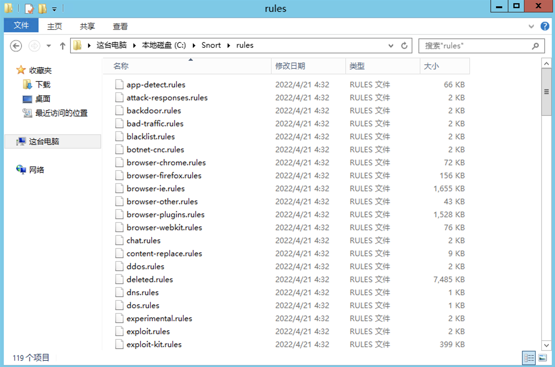Viewport: 555px width, 367px height.
Task: Click the Snort breadcrumb in address bar
Action: point(211,45)
